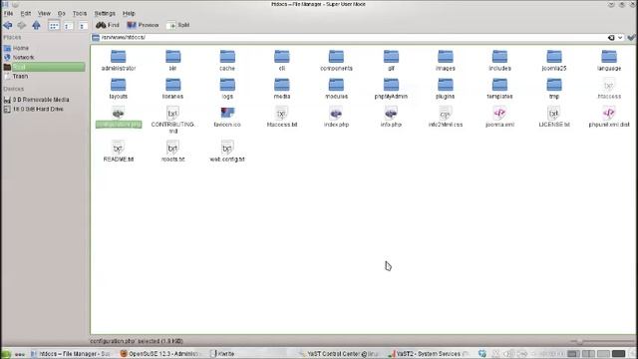
Task: Go up one directory with Up arrow
Action: coord(36,25)
